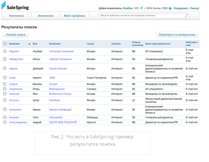Viewport: 209px width, 162px height.
Task: Open the Компании tab
Action: coord(46,16)
